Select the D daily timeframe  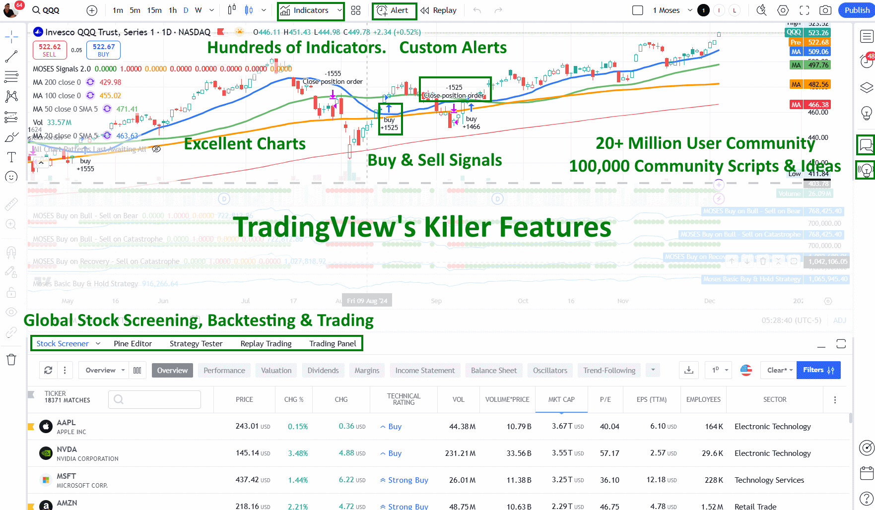[x=186, y=10]
